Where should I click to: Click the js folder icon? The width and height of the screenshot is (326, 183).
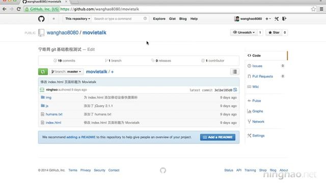[x=43, y=106]
